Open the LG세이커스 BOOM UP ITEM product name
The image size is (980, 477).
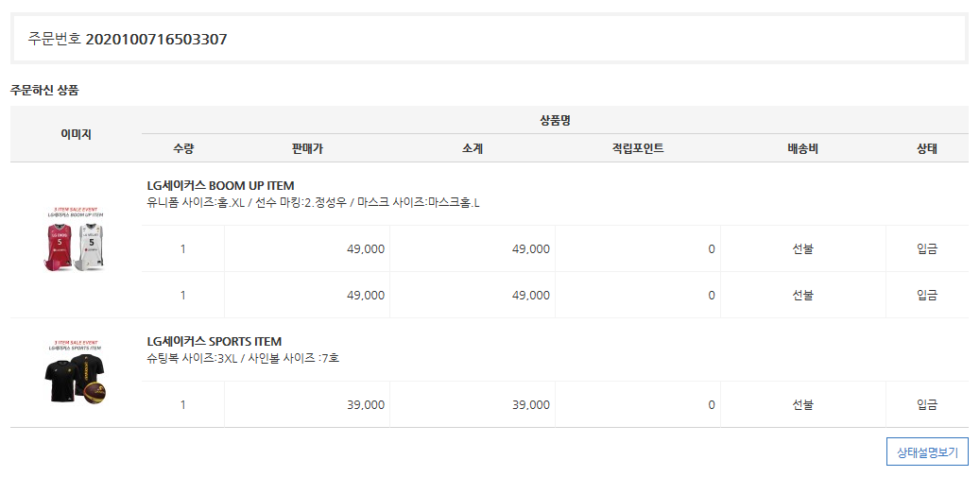coord(220,185)
